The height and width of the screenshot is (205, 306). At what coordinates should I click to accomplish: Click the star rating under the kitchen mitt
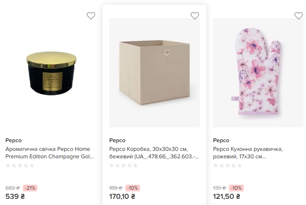click(227, 165)
